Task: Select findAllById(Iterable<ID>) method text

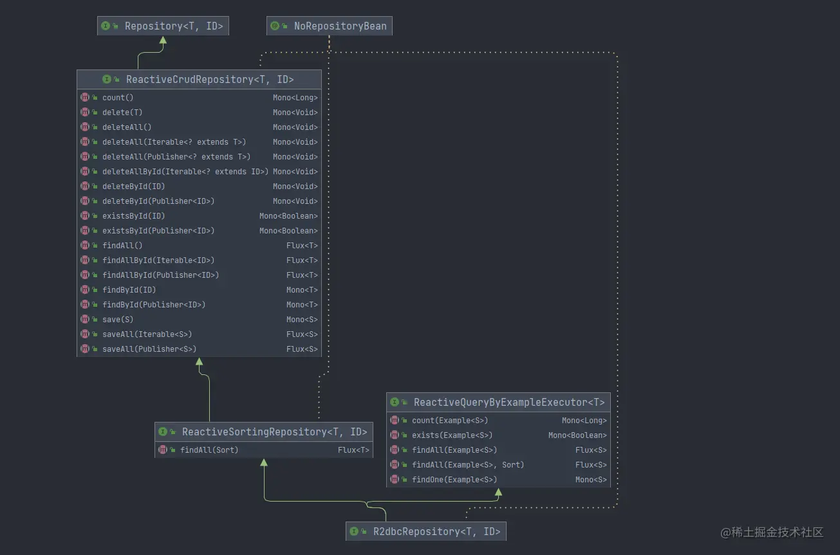Action: (x=158, y=260)
